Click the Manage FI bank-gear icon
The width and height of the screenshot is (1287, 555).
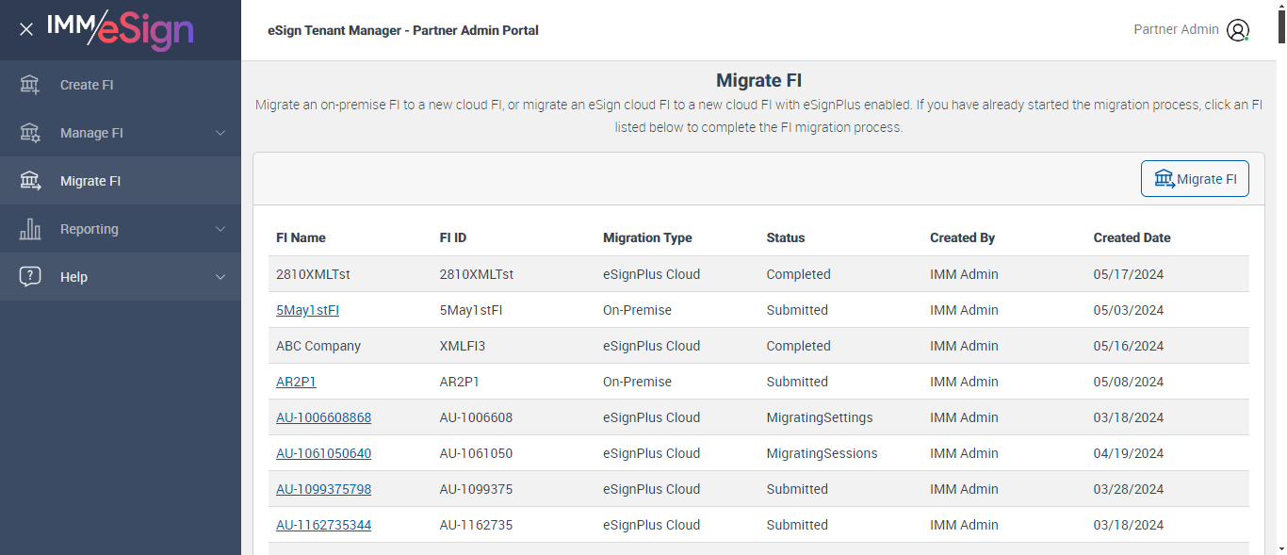coord(30,133)
